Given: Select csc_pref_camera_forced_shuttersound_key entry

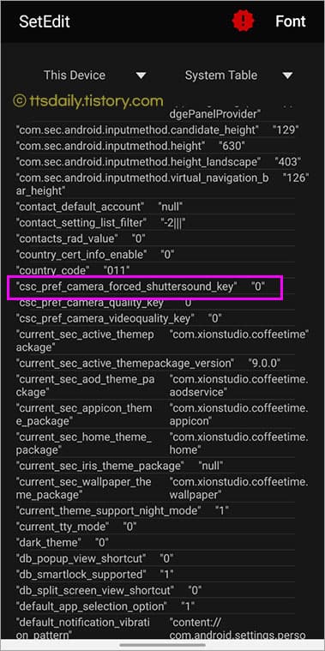Looking at the screenshot, I should [145, 286].
